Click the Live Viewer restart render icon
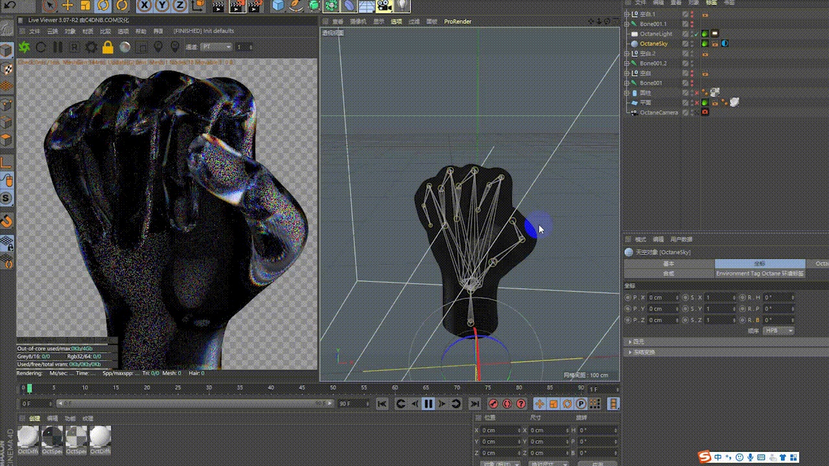The width and height of the screenshot is (829, 466). (x=41, y=47)
